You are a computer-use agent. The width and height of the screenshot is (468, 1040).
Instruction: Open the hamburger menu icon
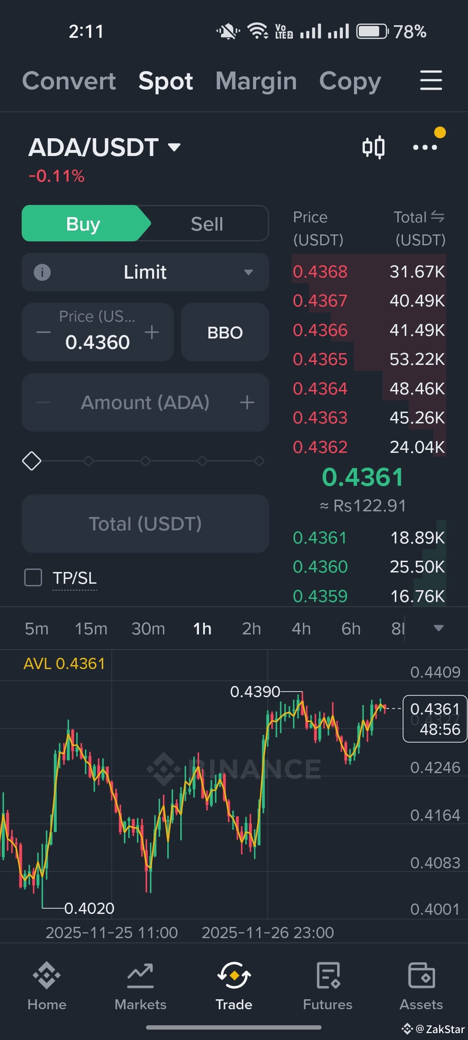[431, 81]
